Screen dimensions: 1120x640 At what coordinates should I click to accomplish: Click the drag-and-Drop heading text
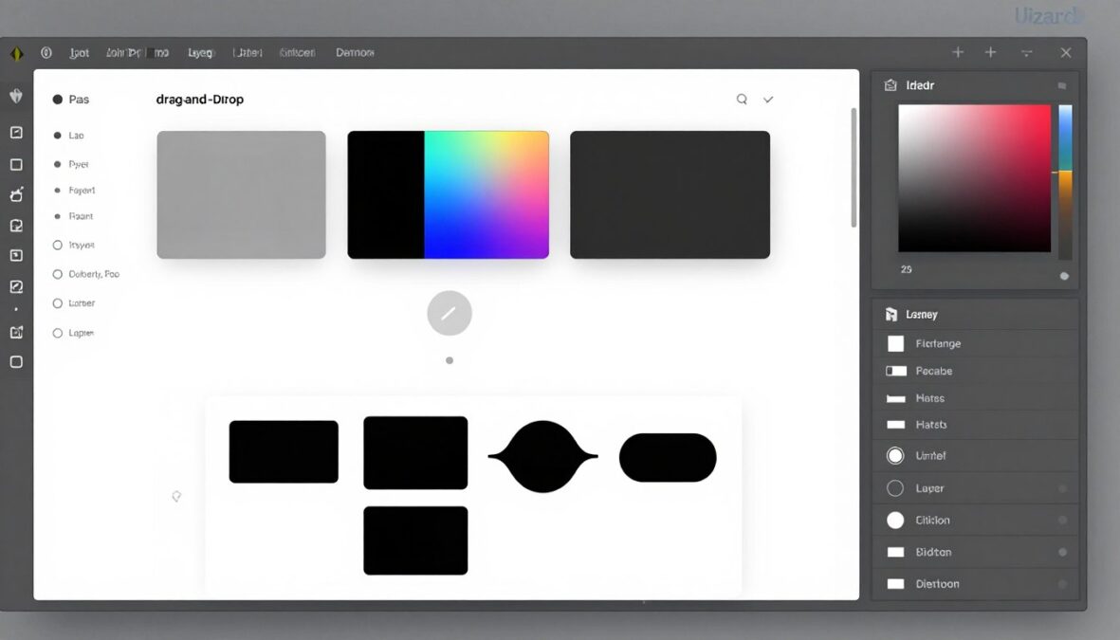pos(200,100)
